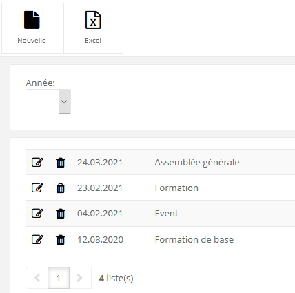
Task: Edit the Assemblée générale entry
Action: [x=37, y=162]
